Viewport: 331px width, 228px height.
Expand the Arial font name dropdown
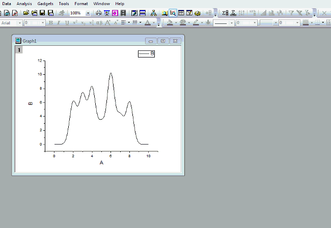20,23
